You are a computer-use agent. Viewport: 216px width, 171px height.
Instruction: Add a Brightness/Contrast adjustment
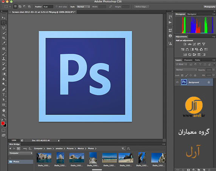(185, 44)
